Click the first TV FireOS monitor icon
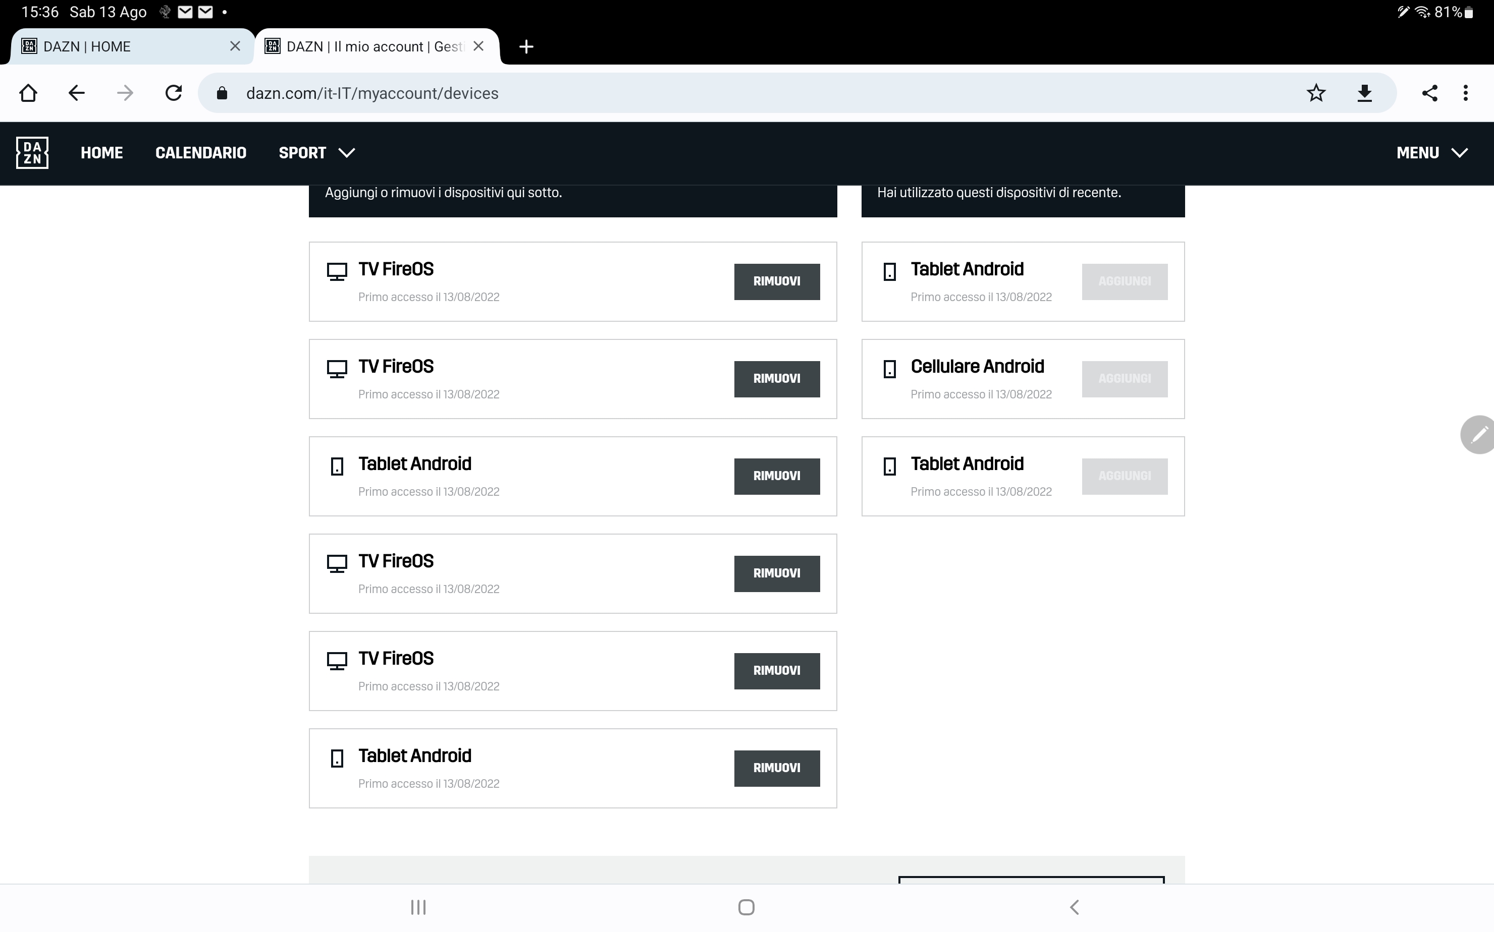 click(x=337, y=272)
